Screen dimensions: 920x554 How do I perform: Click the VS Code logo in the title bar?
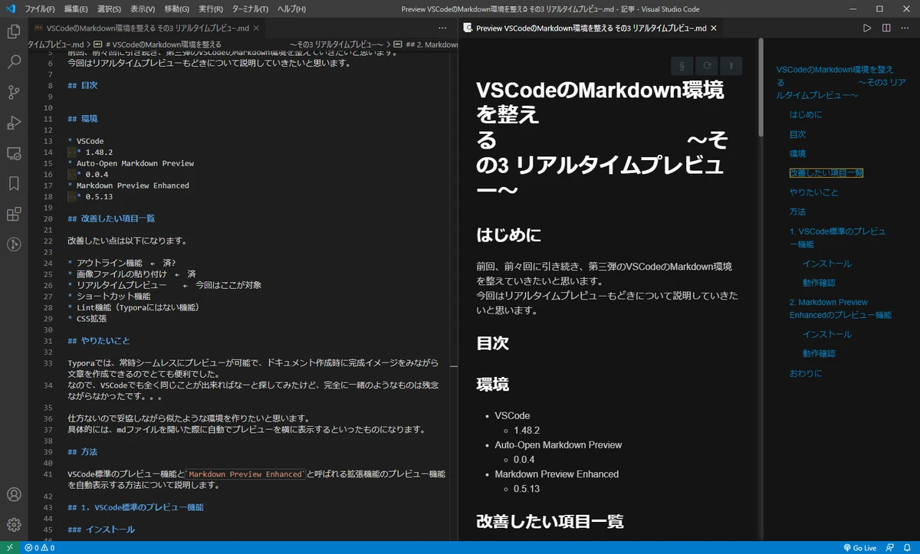coord(11,8)
